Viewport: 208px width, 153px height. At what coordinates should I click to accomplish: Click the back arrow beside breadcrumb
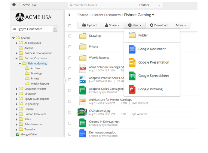(69, 15)
